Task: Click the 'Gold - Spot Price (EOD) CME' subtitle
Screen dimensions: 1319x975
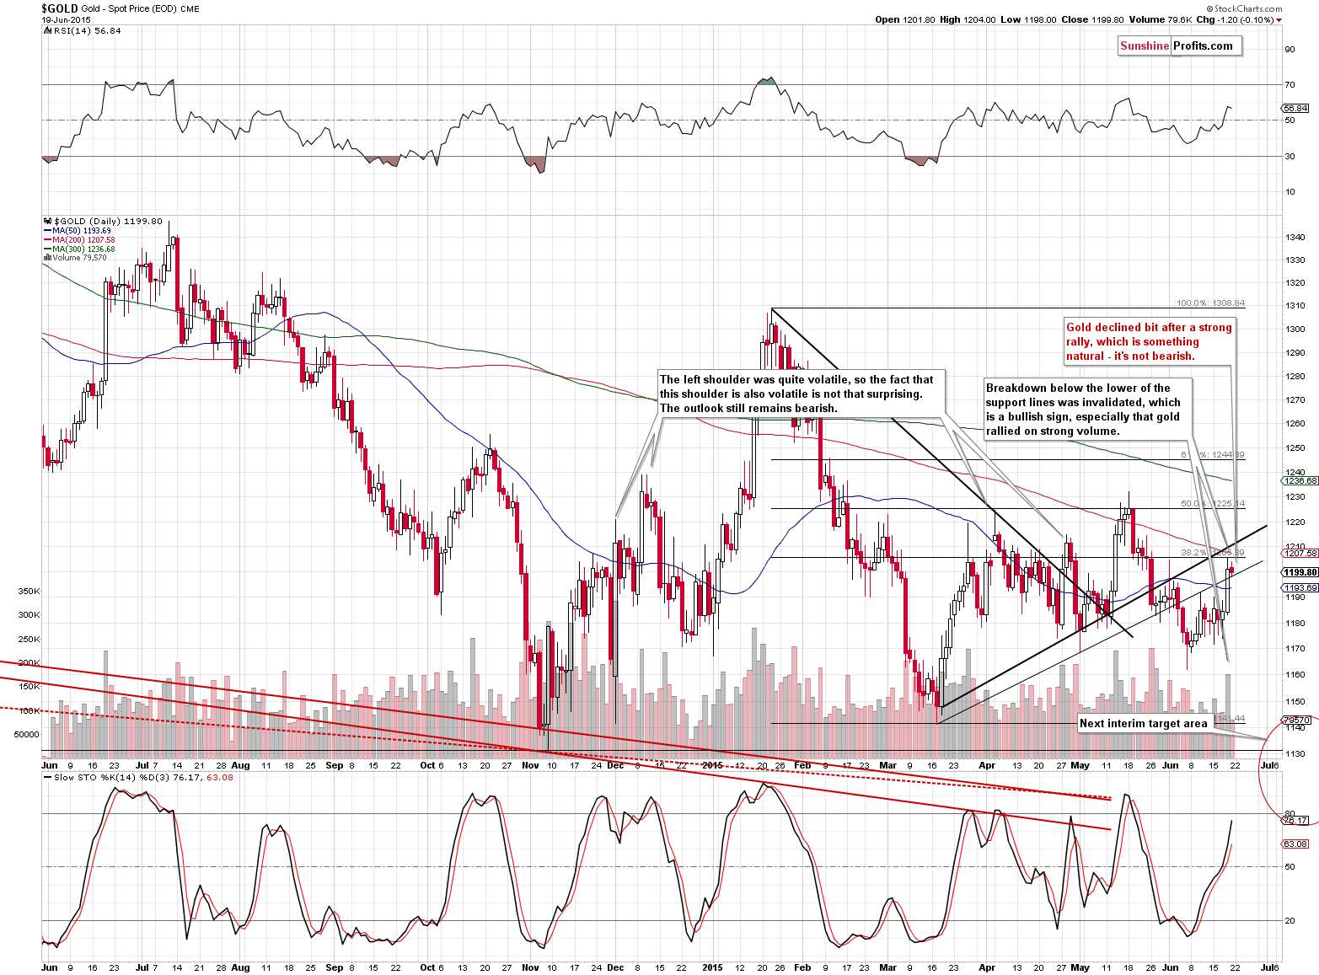Action: [x=141, y=9]
